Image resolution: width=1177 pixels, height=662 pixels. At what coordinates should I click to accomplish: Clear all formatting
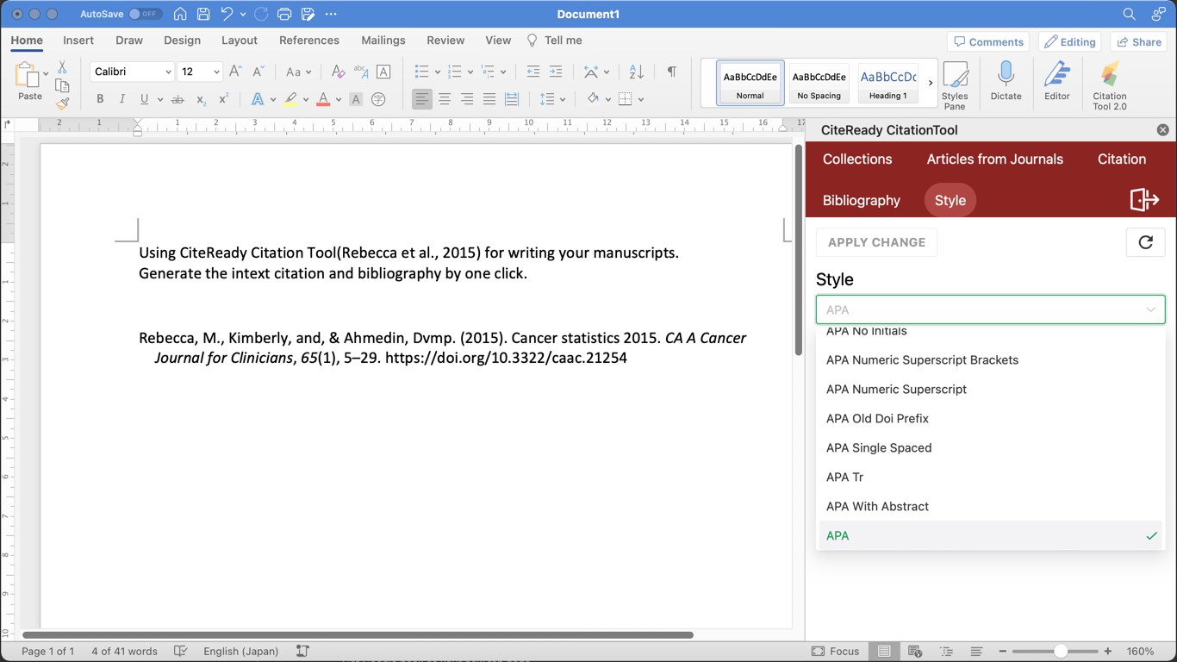pos(338,72)
